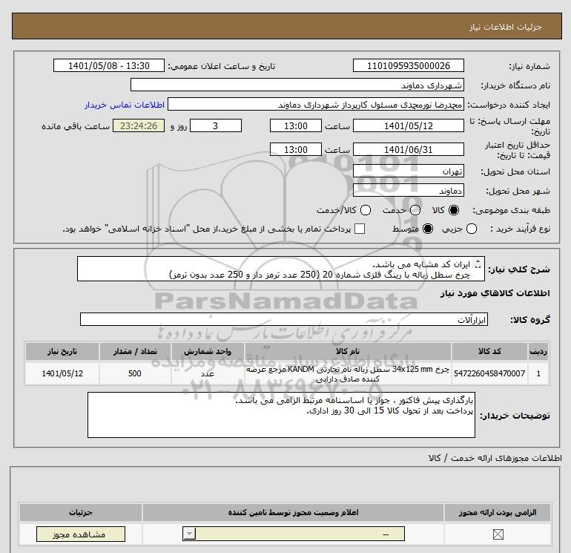
Task: Toggle the mandatory permit checkbox
Action: click(498, 534)
